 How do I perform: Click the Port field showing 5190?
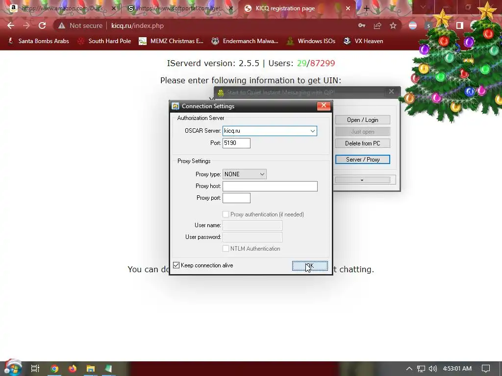236,143
